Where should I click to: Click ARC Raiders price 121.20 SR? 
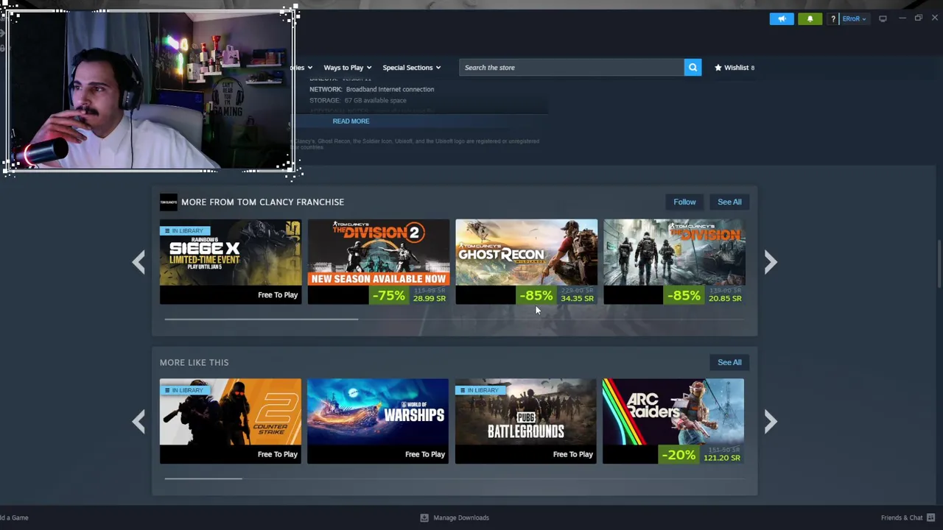pos(721,458)
